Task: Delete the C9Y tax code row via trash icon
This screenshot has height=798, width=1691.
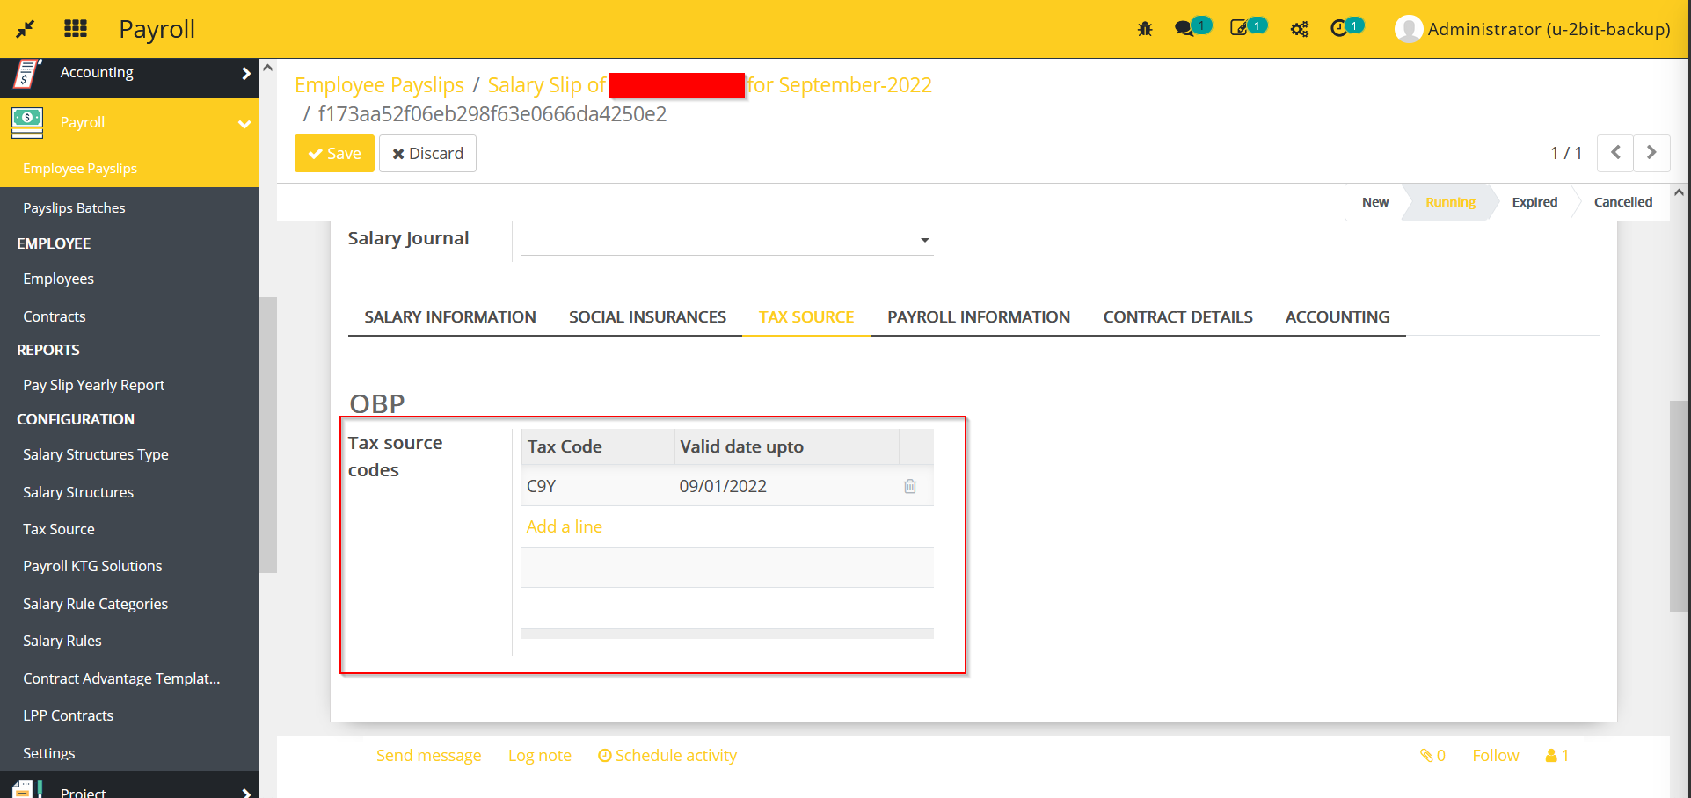Action: point(910,486)
